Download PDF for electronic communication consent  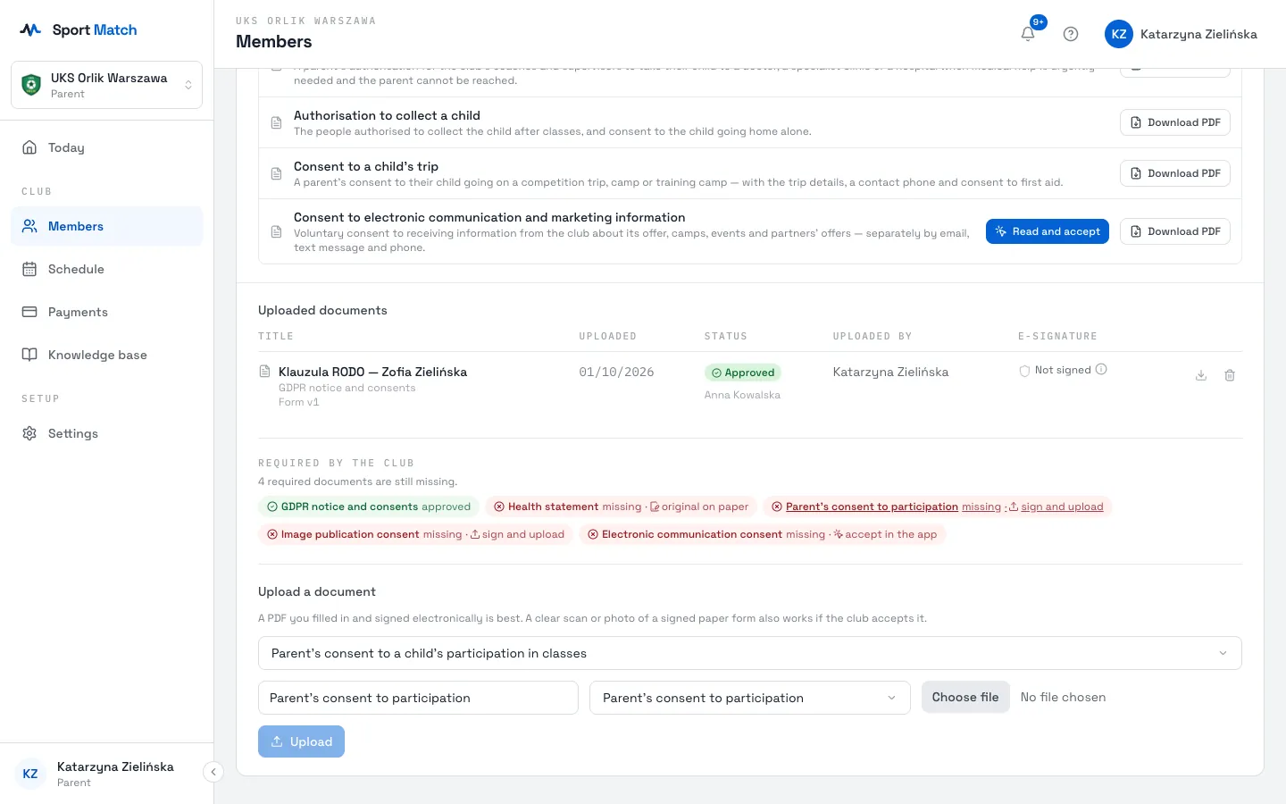point(1175,231)
